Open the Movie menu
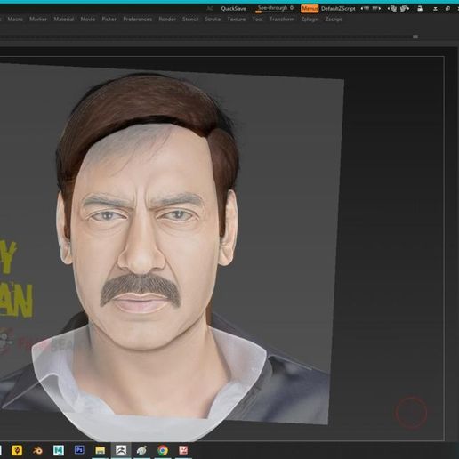 pyautogui.click(x=88, y=20)
